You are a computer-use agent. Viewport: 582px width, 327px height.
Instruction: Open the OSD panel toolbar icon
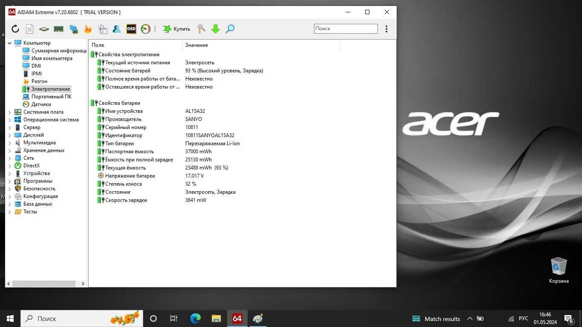[x=131, y=29]
